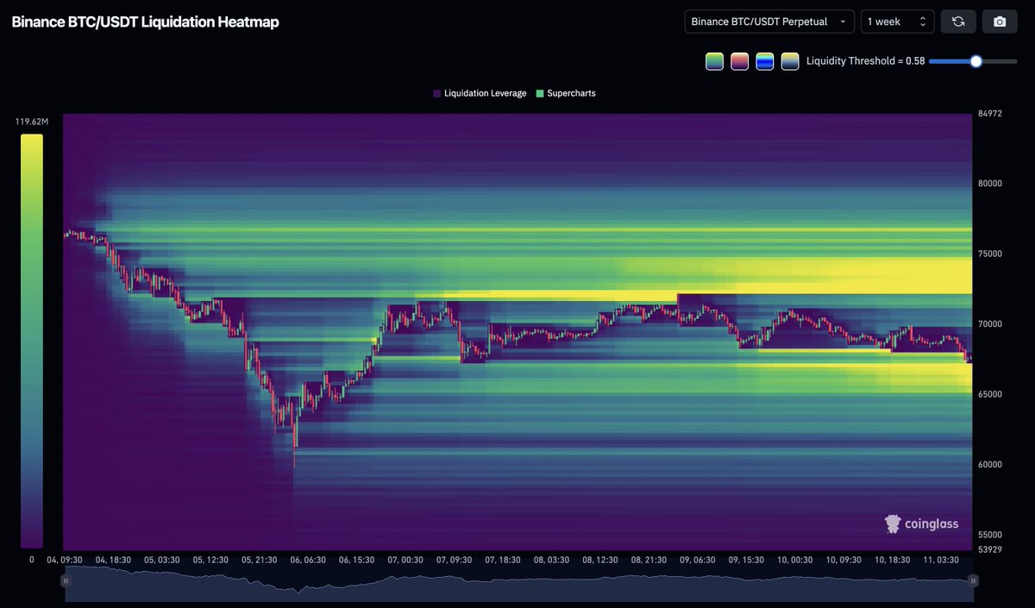The height and width of the screenshot is (608, 1035).
Task: Click the '09, 06:30' time axis label
Action: (x=697, y=560)
